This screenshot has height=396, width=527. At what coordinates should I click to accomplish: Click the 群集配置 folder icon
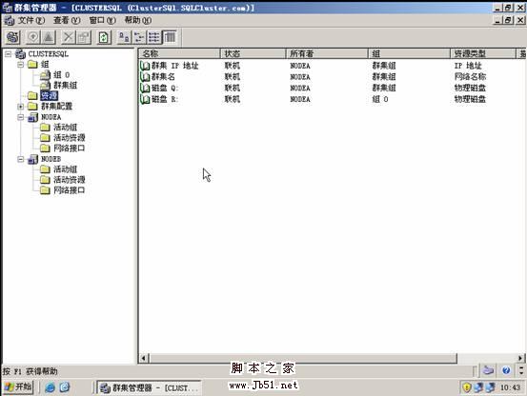(x=32, y=107)
